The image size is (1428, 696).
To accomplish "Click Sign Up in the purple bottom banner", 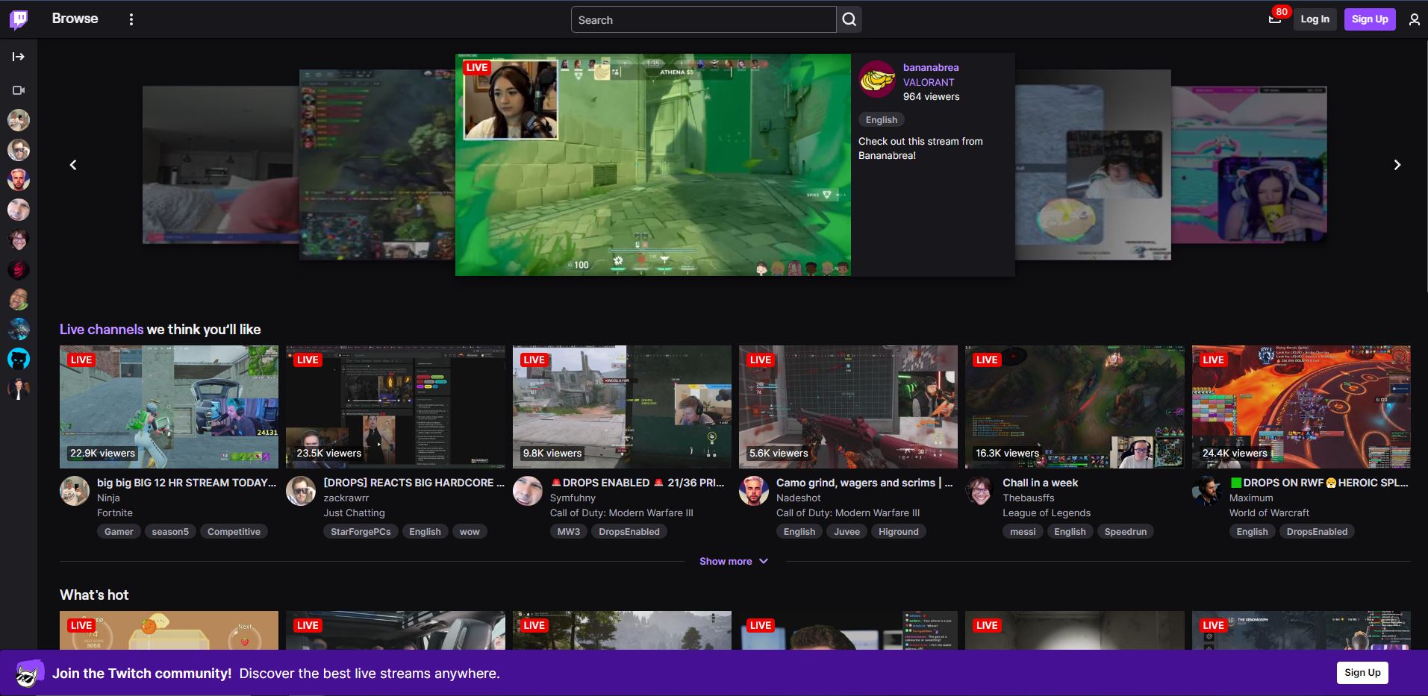I will 1362,672.
